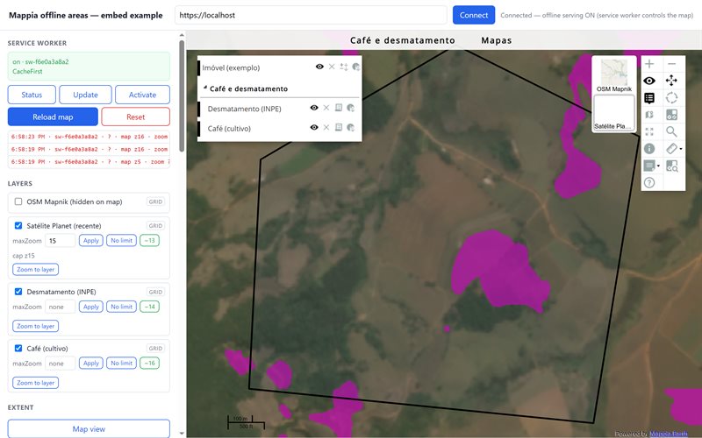
Task: Click the ~16 zoom button
Action: click(149, 363)
